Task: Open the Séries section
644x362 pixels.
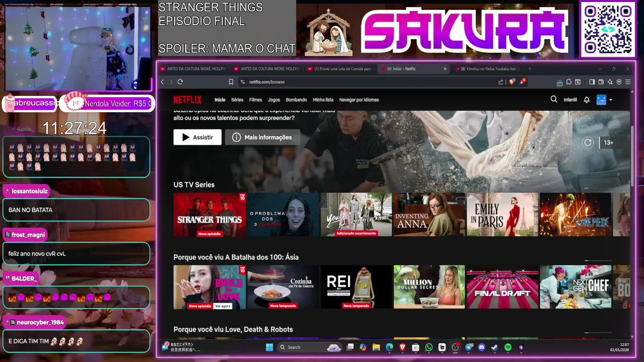Action: click(237, 100)
